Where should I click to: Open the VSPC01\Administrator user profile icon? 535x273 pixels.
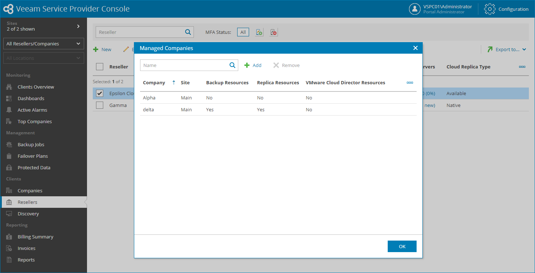(414, 9)
